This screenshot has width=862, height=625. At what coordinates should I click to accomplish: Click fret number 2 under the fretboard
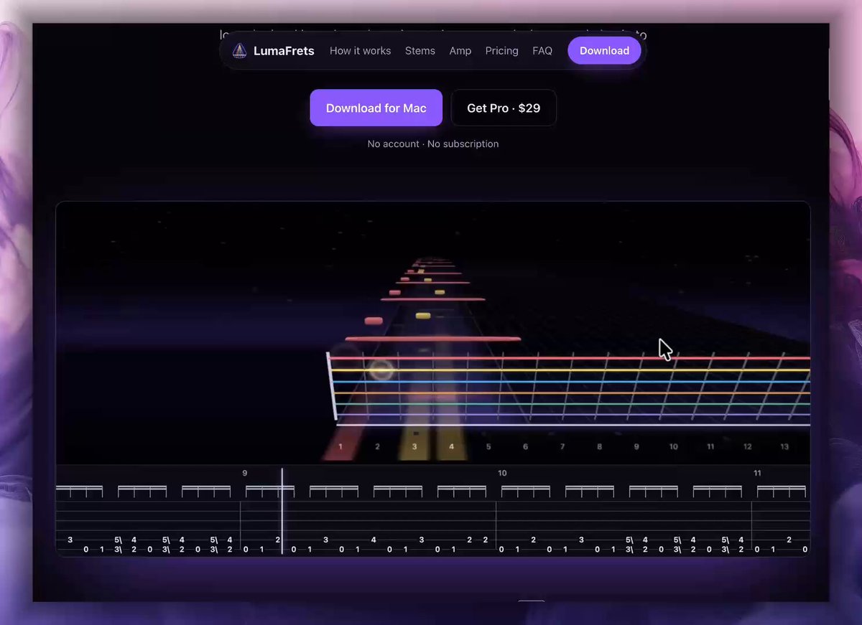coord(377,446)
